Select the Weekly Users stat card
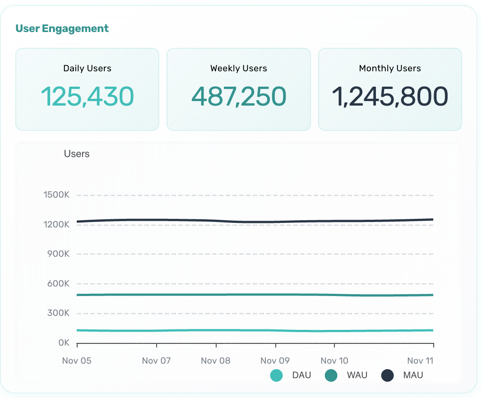482x398 pixels. tap(238, 89)
